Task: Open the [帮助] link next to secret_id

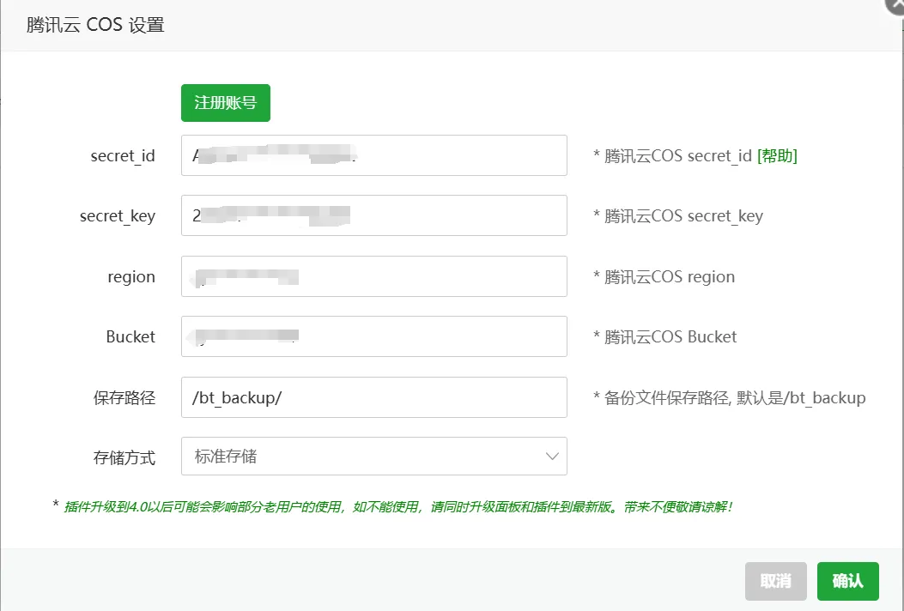Action: (777, 155)
